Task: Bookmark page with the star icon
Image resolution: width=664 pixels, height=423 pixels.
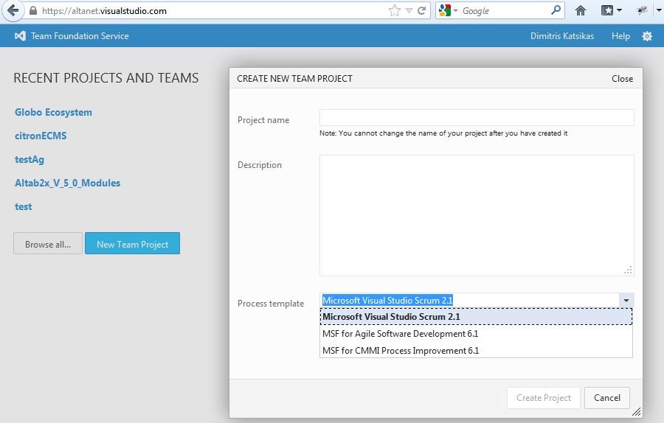Action: point(394,10)
